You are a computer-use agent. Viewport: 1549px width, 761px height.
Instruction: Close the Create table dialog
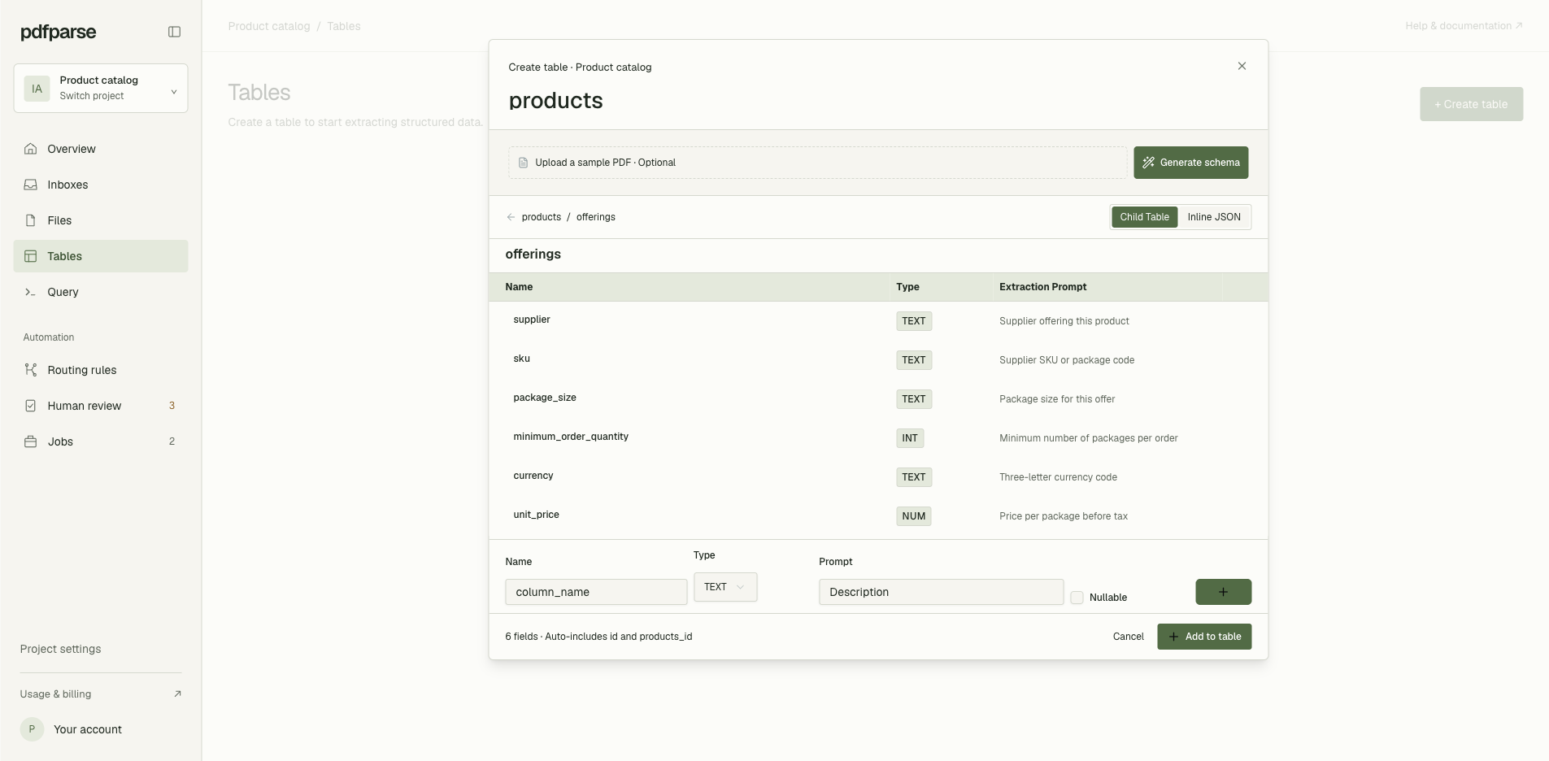click(x=1242, y=66)
